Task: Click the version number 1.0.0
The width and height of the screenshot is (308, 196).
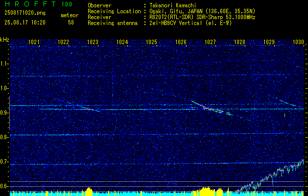Action: (x=67, y=4)
